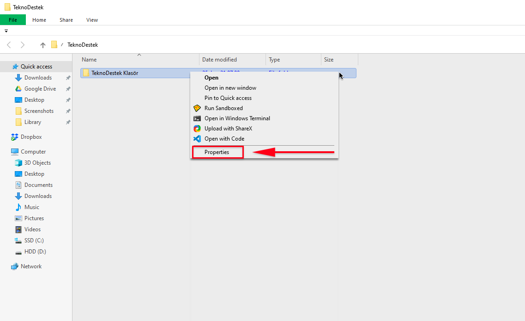The width and height of the screenshot is (525, 321).
Task: Click the TeknoDestek Klasör folder icon
Action: [86, 73]
